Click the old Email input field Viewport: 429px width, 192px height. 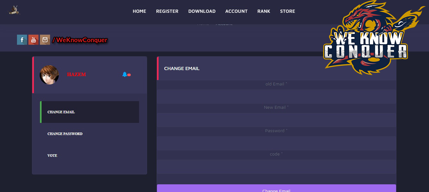point(277,97)
